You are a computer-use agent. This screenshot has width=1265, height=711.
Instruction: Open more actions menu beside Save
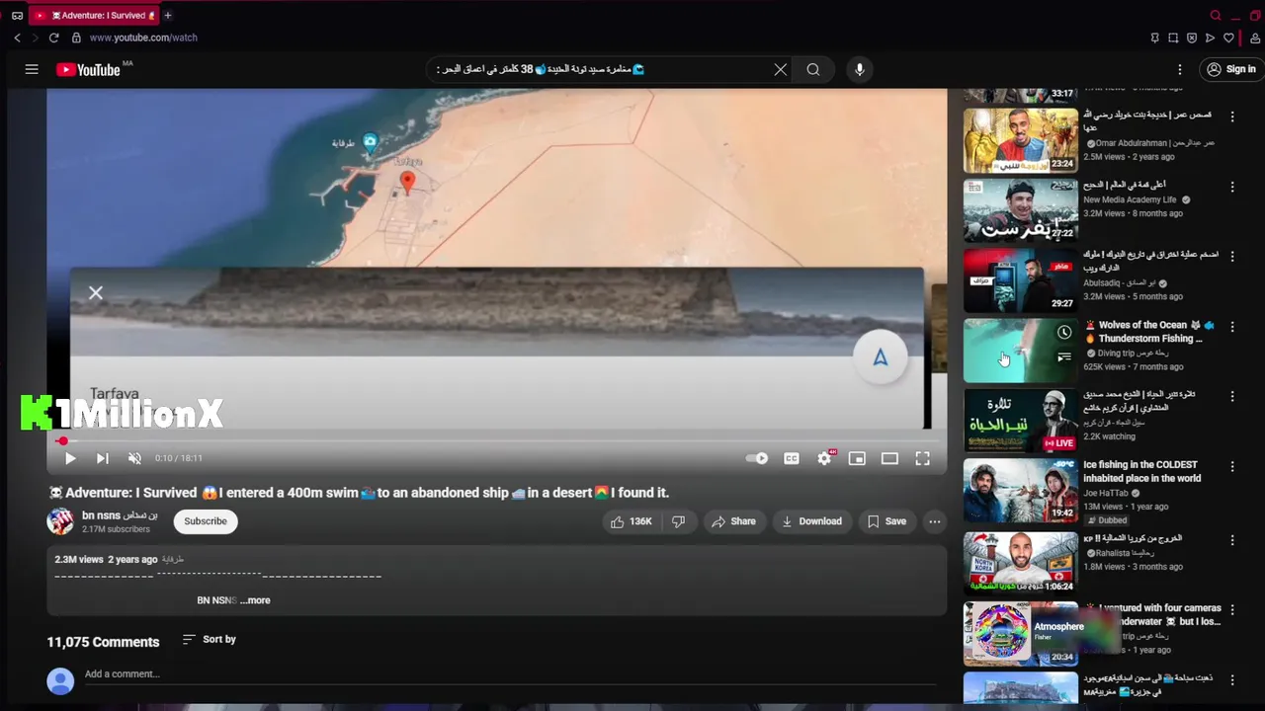935,521
